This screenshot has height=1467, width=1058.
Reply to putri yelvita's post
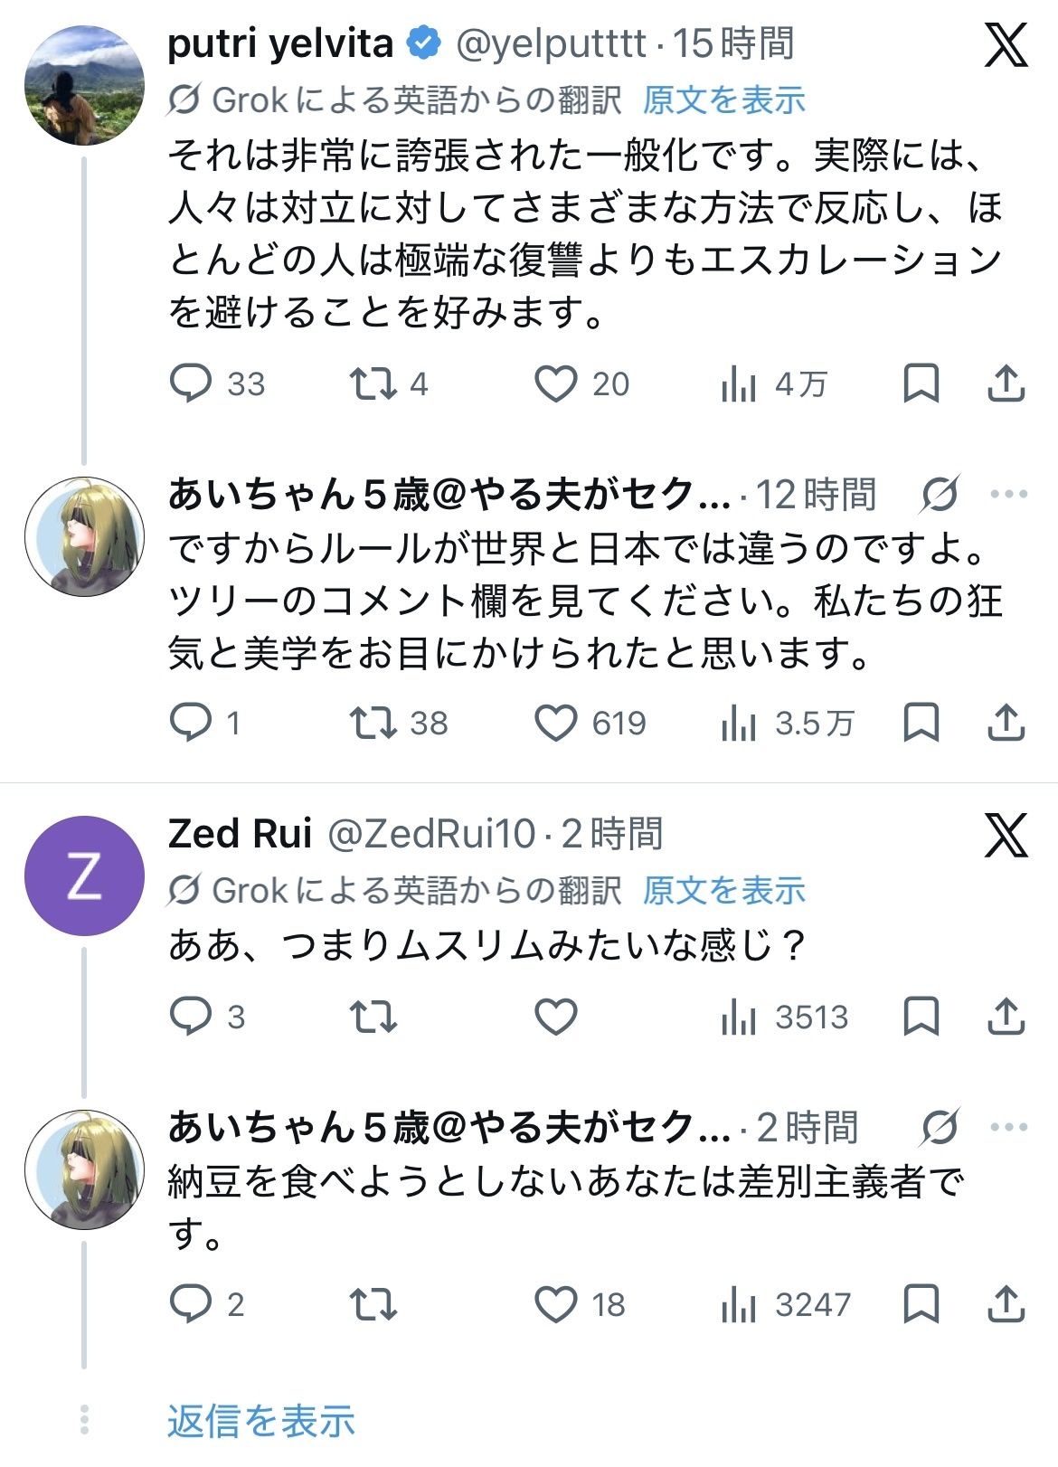tap(191, 383)
